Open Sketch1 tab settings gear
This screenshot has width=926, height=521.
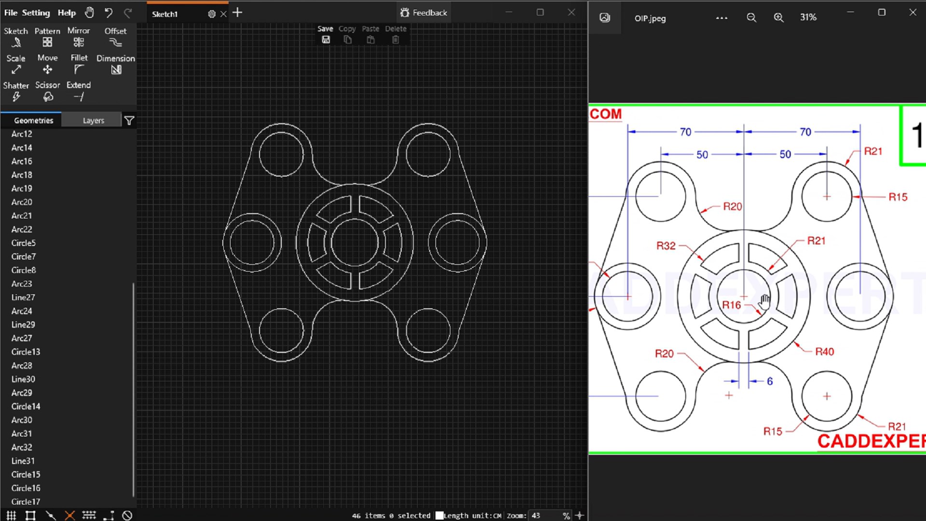click(211, 14)
